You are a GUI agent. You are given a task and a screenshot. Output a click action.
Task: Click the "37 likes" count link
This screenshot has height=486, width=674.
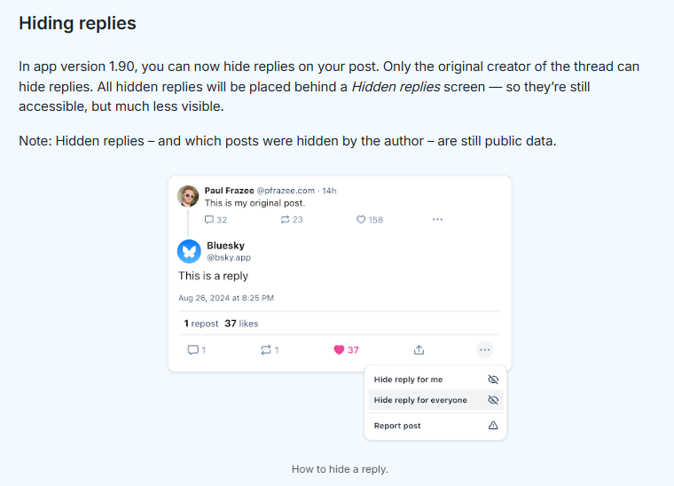coord(241,324)
